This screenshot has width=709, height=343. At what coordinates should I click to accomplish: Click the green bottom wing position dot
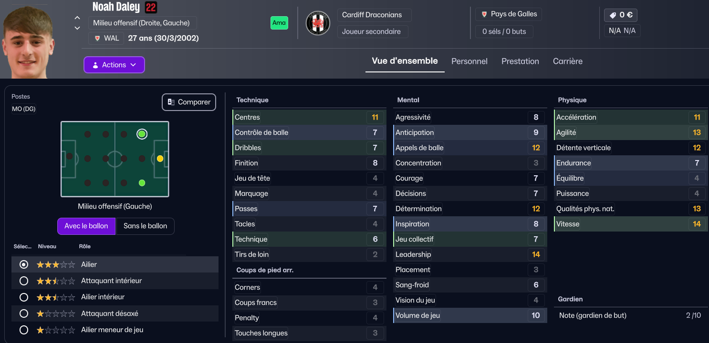click(142, 183)
